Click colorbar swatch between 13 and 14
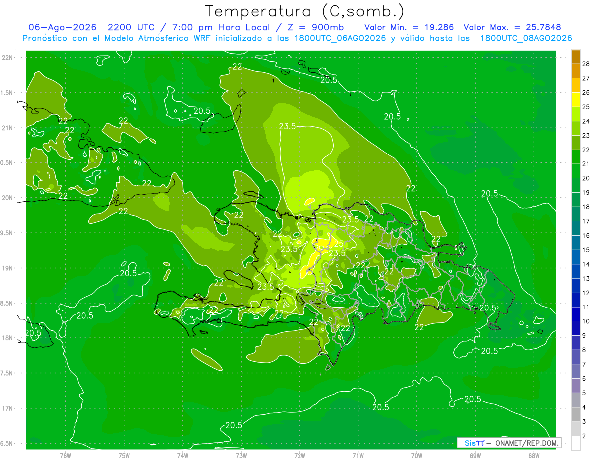This screenshot has height=462, width=599. tap(576, 271)
